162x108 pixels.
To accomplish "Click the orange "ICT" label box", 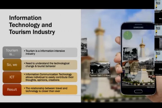I will pyautogui.click(x=12, y=77).
